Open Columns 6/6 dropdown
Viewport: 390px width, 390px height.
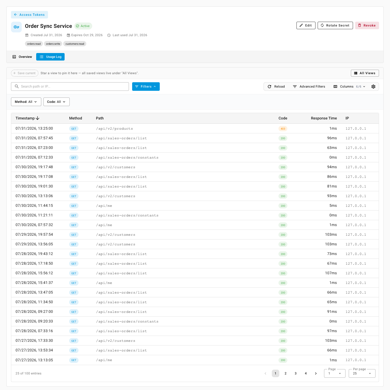[350, 87]
